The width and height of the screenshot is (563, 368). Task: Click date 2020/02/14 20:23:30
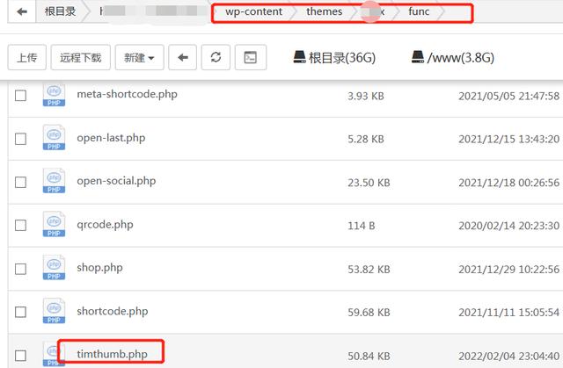[508, 226]
